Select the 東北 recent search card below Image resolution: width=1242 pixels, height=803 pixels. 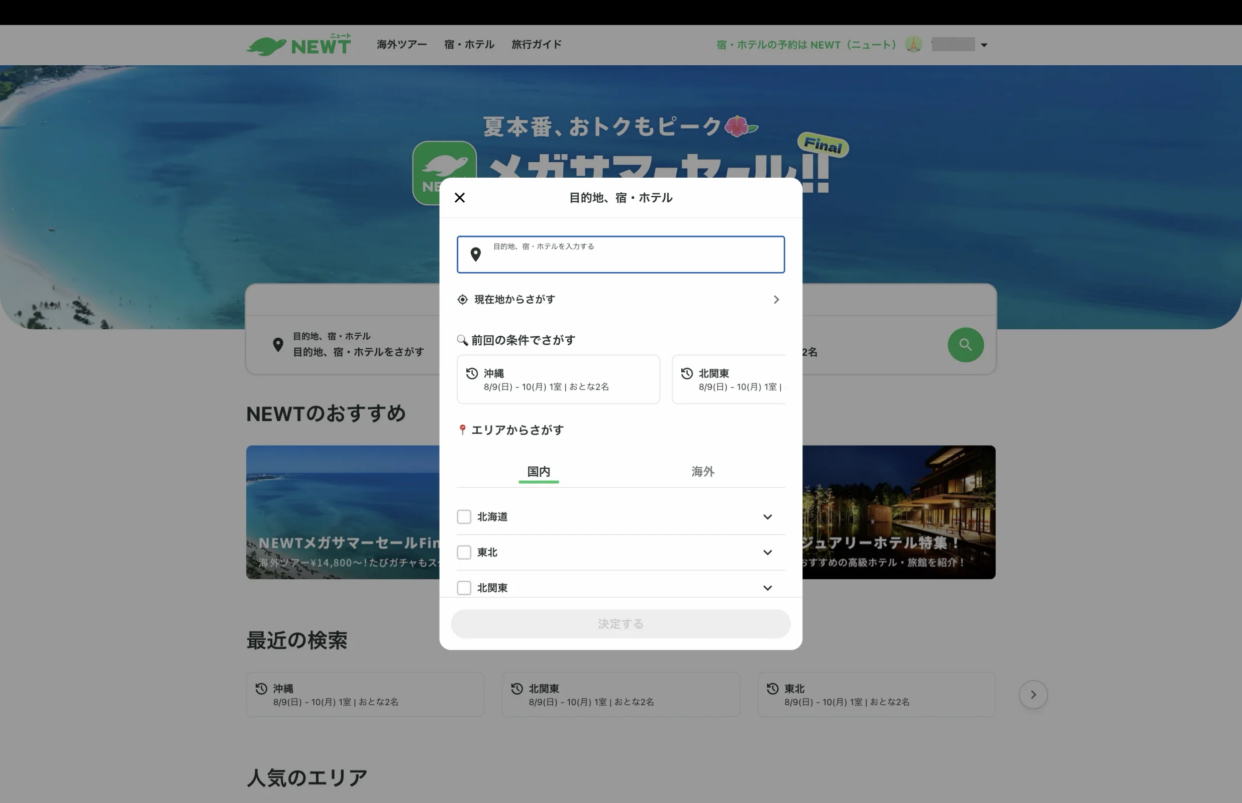tap(877, 695)
